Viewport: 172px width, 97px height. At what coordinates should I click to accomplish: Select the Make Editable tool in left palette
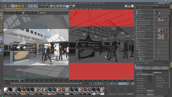2,10
